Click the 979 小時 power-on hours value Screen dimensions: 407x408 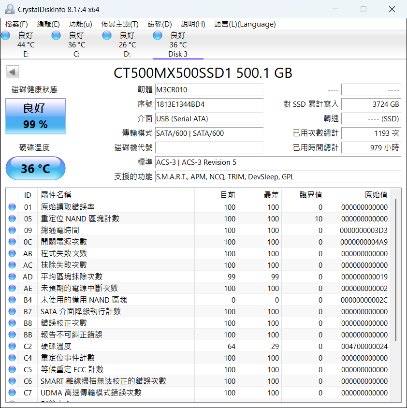(x=371, y=148)
